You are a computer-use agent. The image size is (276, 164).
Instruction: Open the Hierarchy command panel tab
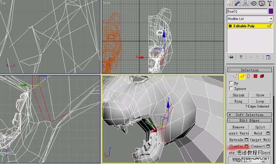pyautogui.click(x=245, y=3)
